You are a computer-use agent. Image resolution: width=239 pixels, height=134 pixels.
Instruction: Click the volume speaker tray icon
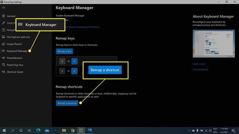pos(210,130)
